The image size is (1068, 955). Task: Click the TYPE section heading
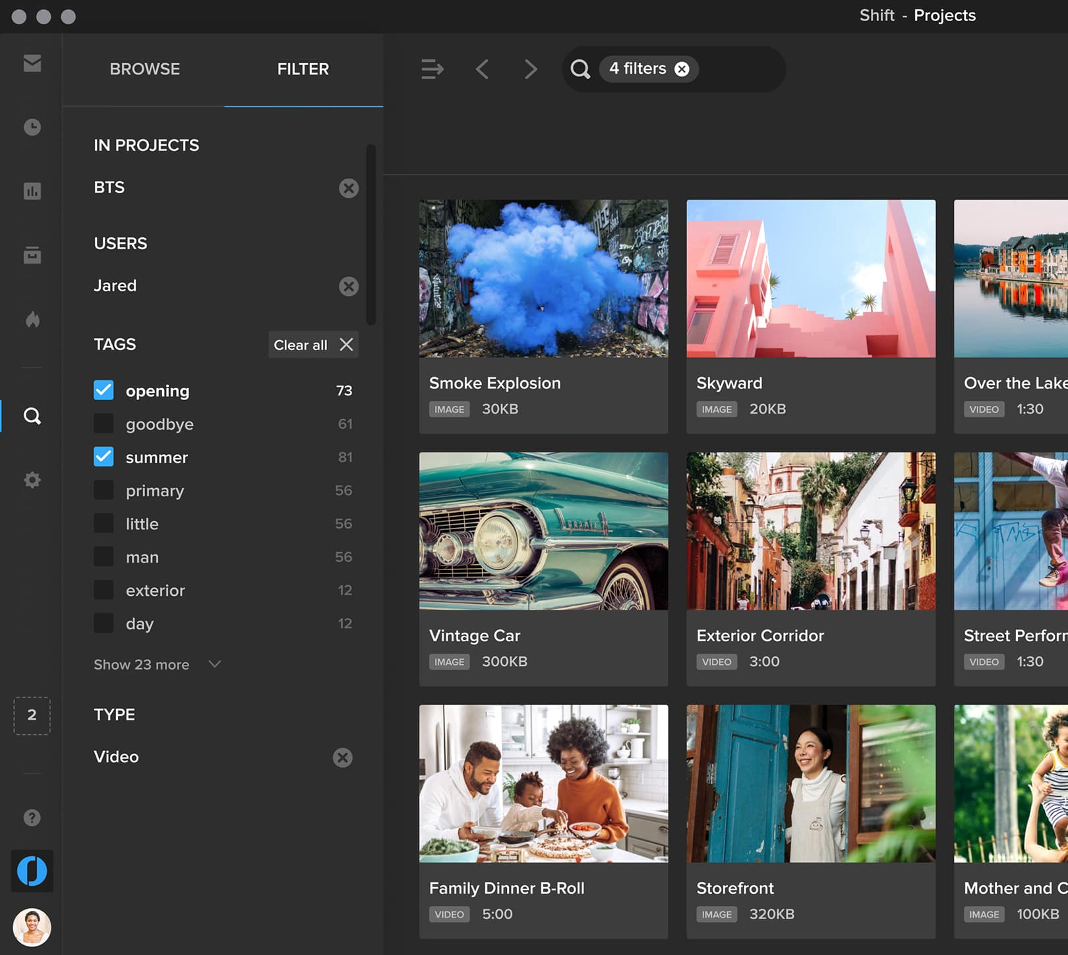pos(114,714)
